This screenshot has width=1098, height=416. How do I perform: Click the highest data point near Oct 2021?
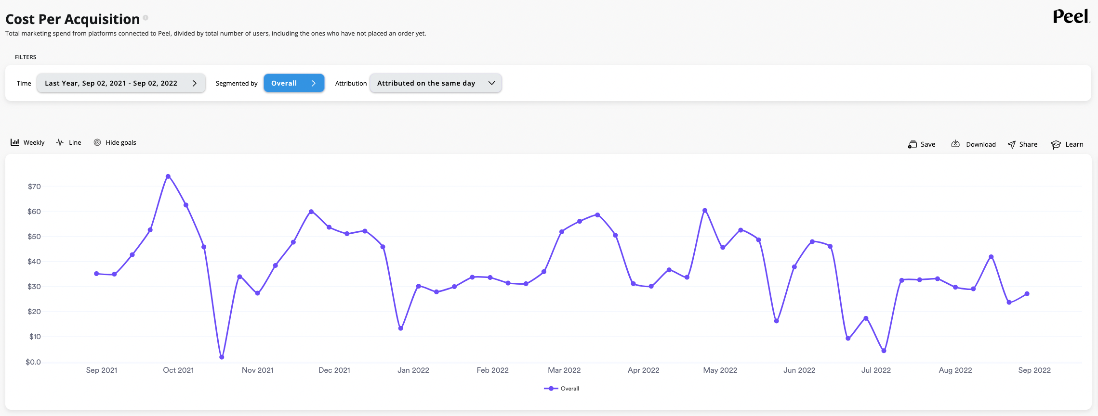[x=168, y=176]
